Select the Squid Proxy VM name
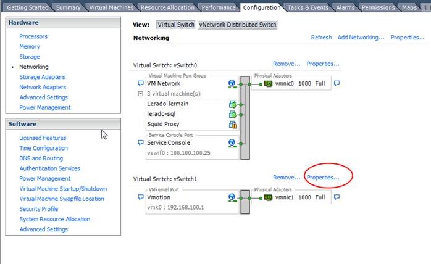 click(163, 124)
